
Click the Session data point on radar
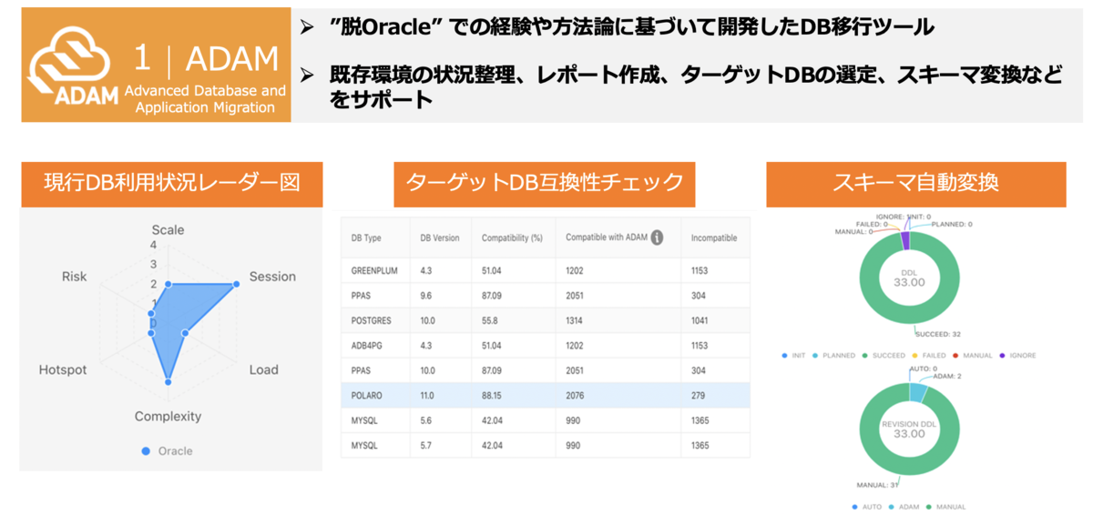pyautogui.click(x=237, y=284)
